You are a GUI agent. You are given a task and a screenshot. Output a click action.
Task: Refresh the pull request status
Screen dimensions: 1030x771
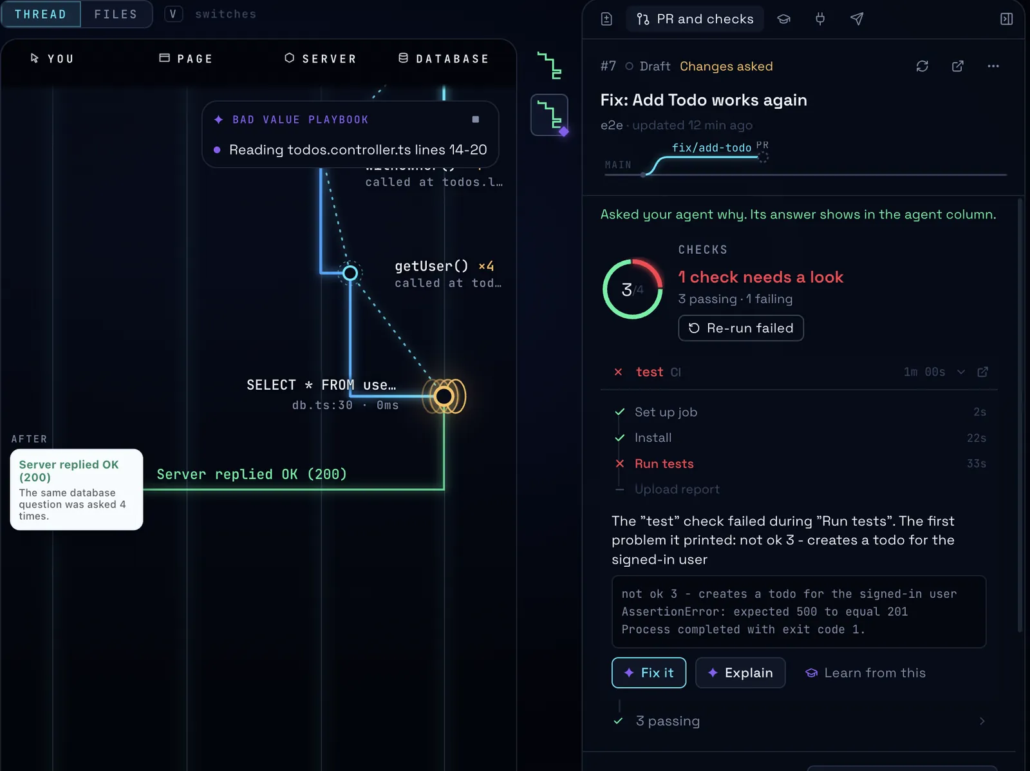point(922,66)
